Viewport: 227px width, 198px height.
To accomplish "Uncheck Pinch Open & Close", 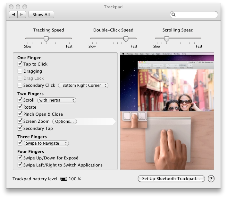I will click(x=20, y=114).
